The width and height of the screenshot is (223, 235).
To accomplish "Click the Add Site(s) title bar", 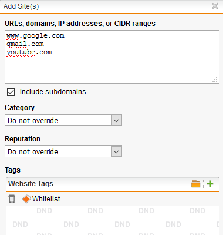I will (106, 6).
